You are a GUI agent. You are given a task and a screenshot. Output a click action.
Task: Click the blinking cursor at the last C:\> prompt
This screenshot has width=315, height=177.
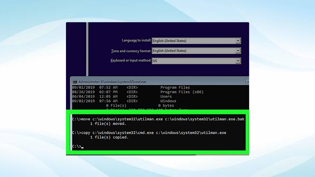[x=82, y=147]
